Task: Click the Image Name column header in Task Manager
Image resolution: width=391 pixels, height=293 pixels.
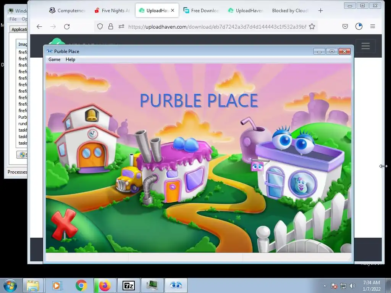Action: 22,44
